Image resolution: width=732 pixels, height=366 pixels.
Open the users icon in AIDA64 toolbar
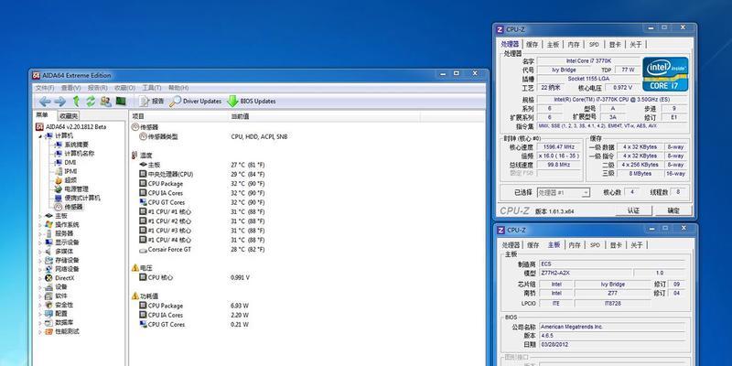[x=105, y=102]
